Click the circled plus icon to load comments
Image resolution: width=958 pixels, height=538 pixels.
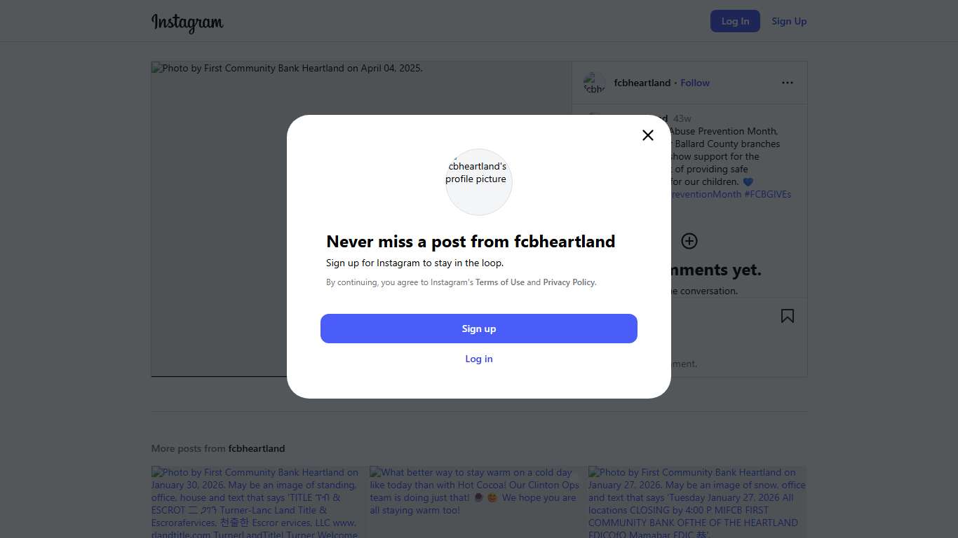pos(689,241)
